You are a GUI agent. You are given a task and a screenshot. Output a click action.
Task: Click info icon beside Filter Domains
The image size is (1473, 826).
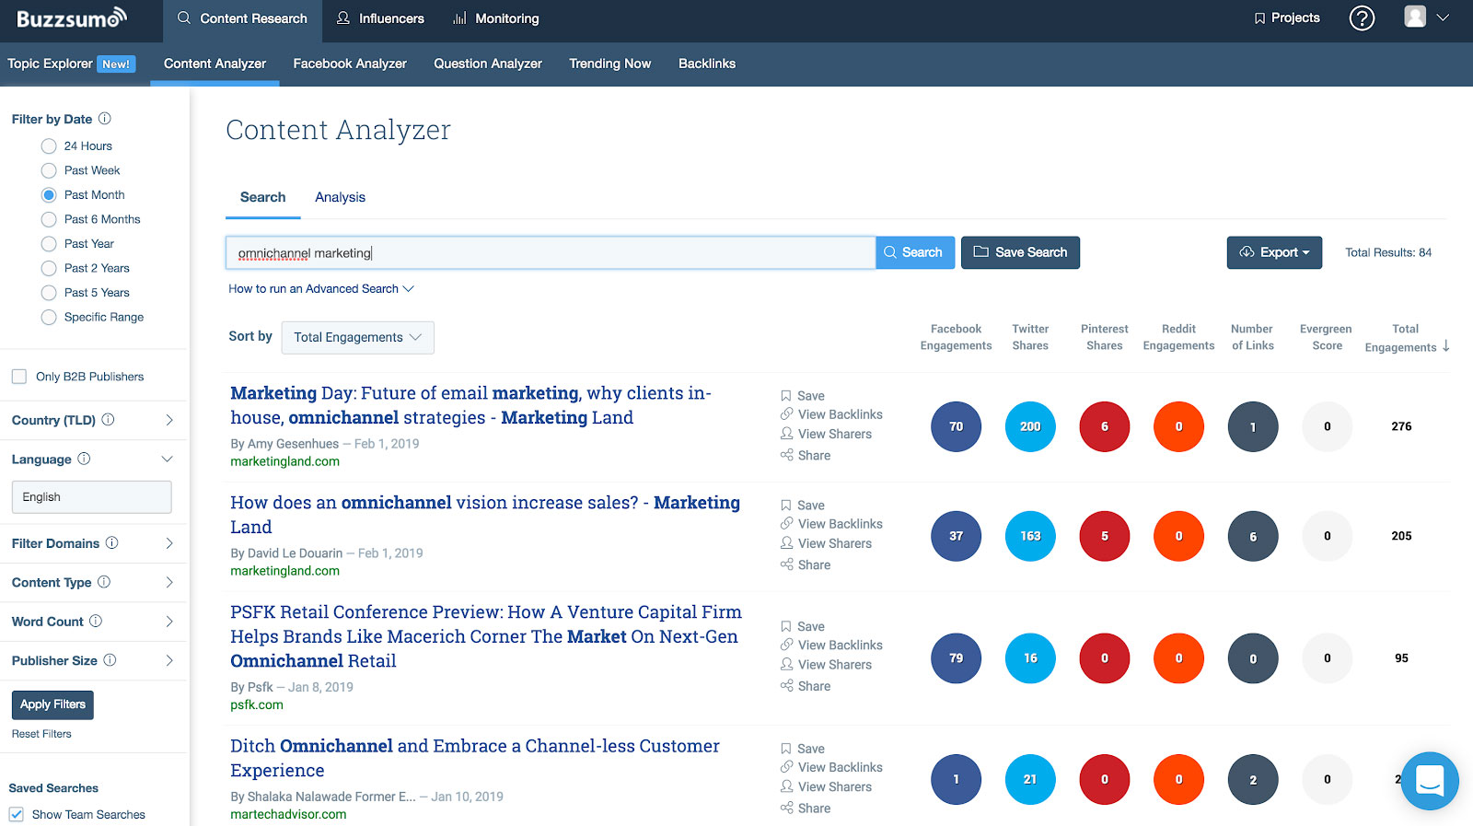click(111, 543)
